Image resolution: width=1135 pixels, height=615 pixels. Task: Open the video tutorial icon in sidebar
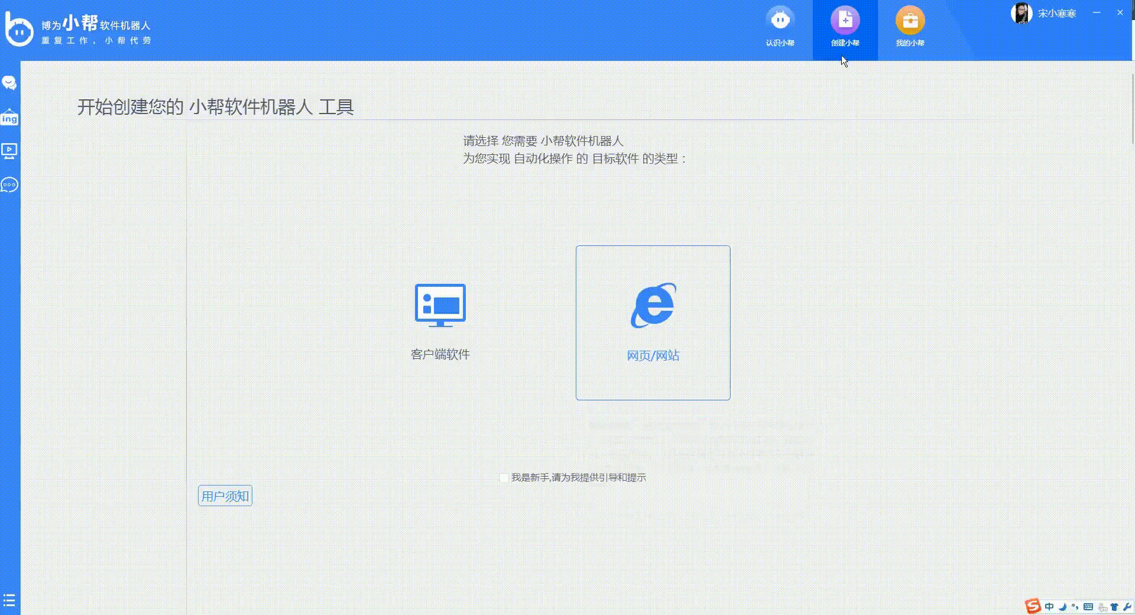coord(9,151)
